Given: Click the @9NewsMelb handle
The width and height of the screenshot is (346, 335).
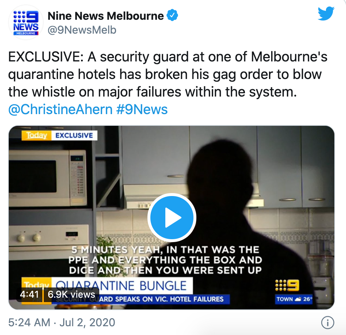Looking at the screenshot, I should [x=82, y=30].
